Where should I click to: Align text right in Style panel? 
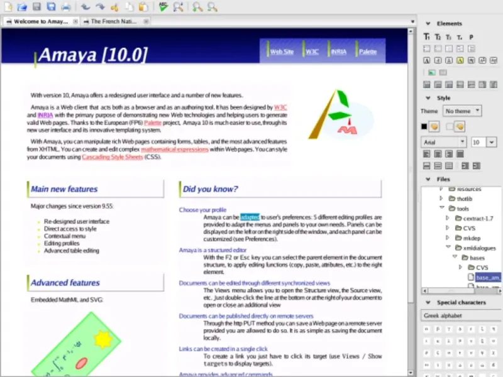(449, 154)
